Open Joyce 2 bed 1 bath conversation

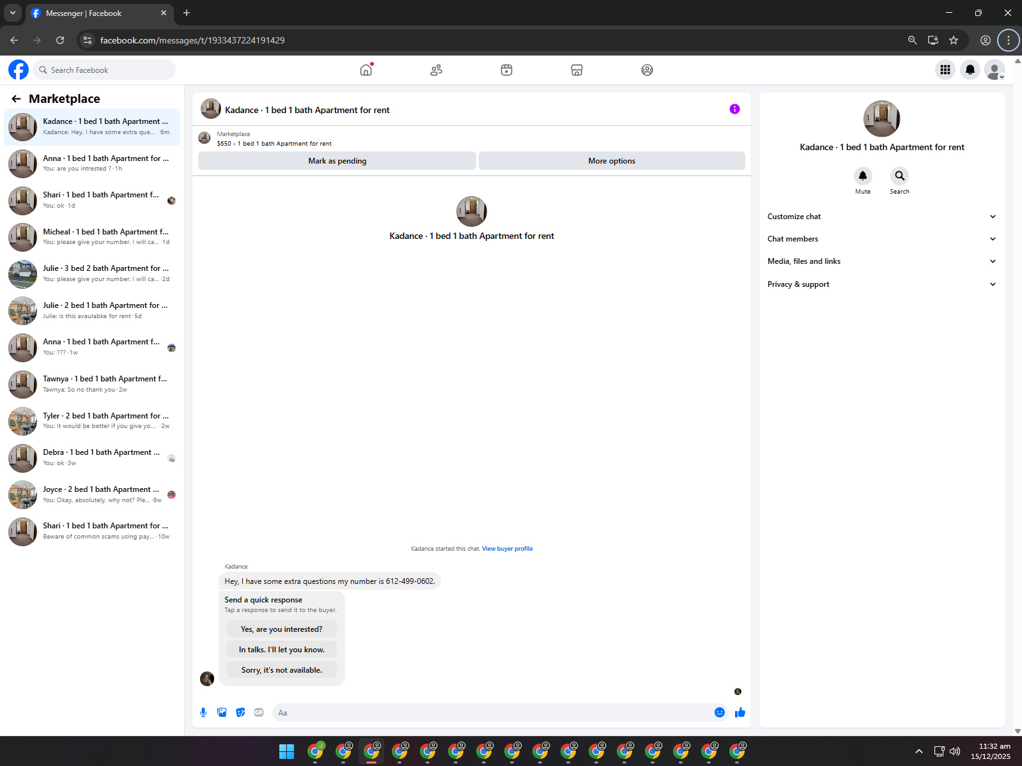[x=92, y=494]
